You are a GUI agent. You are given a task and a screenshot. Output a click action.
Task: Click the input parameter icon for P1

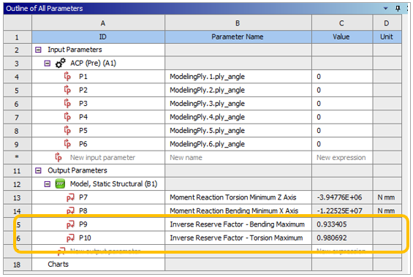point(67,76)
